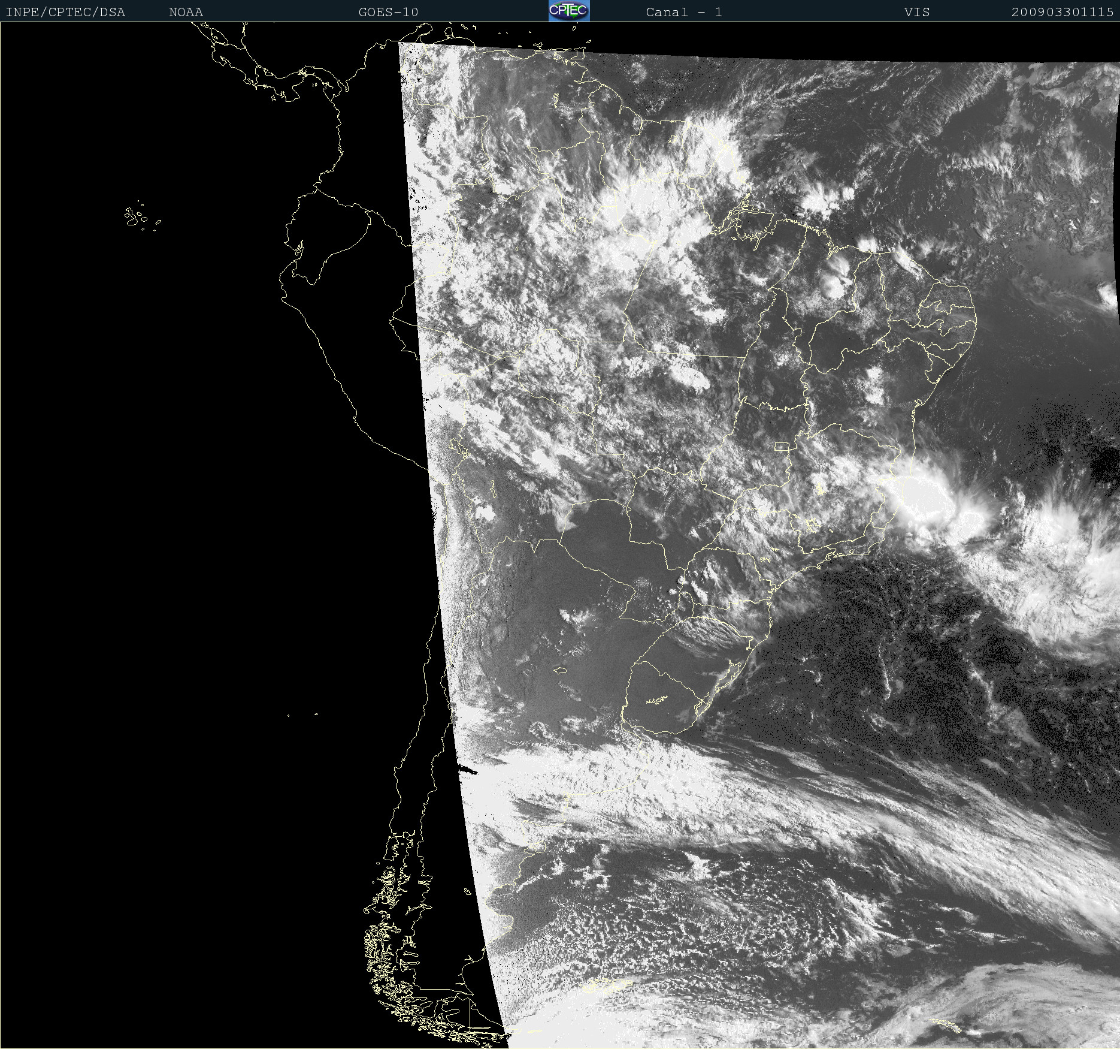Image resolution: width=1120 pixels, height=1049 pixels.
Task: Click the satellite image visible area
Action: point(759,545)
